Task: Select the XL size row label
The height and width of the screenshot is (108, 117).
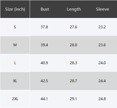Action: 15,81
